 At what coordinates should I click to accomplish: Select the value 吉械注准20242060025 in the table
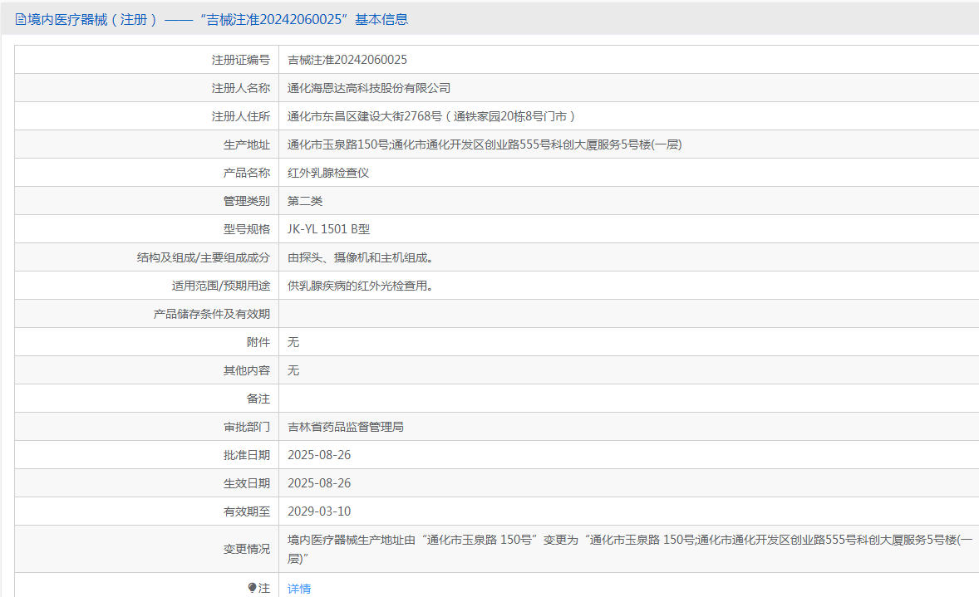[347, 60]
